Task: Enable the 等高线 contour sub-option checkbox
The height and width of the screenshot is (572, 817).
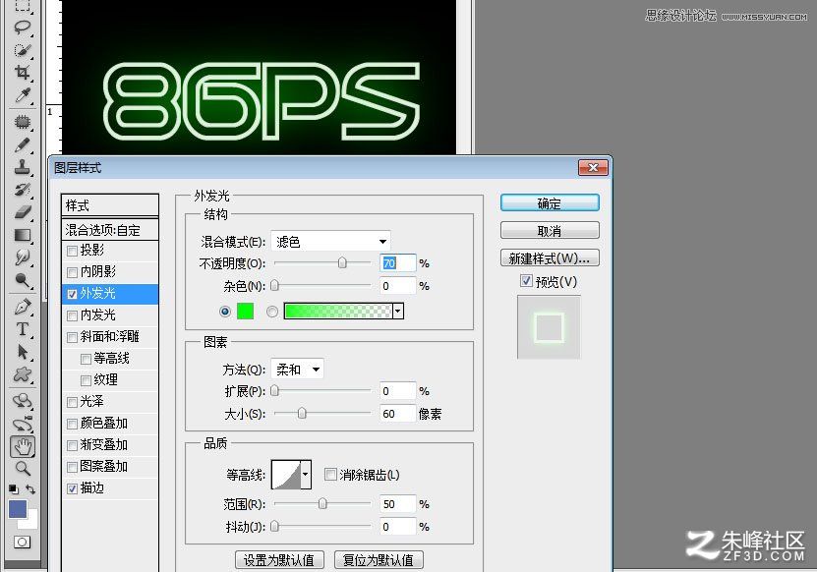Action: coord(86,359)
